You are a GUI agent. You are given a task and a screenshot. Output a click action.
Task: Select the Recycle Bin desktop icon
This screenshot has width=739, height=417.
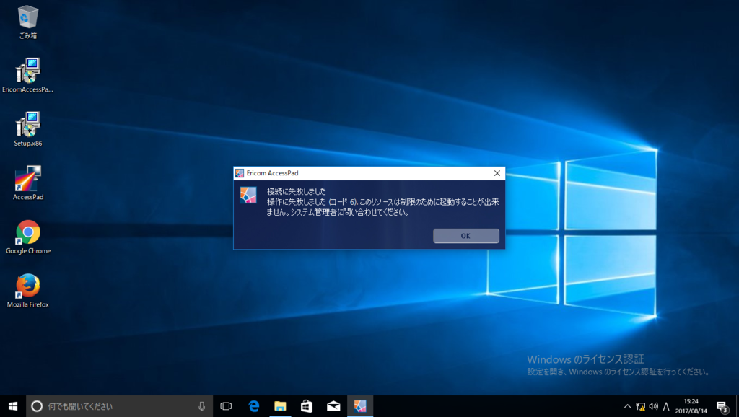tap(28, 22)
